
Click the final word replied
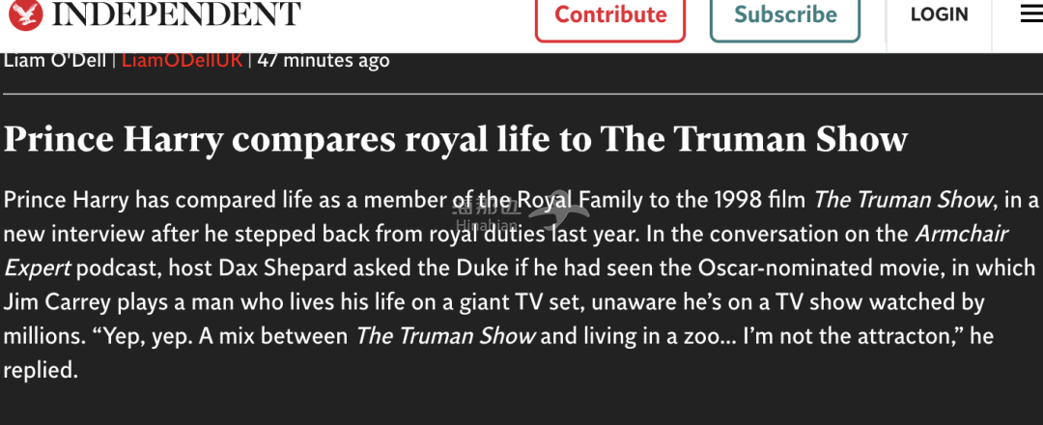tap(41, 371)
